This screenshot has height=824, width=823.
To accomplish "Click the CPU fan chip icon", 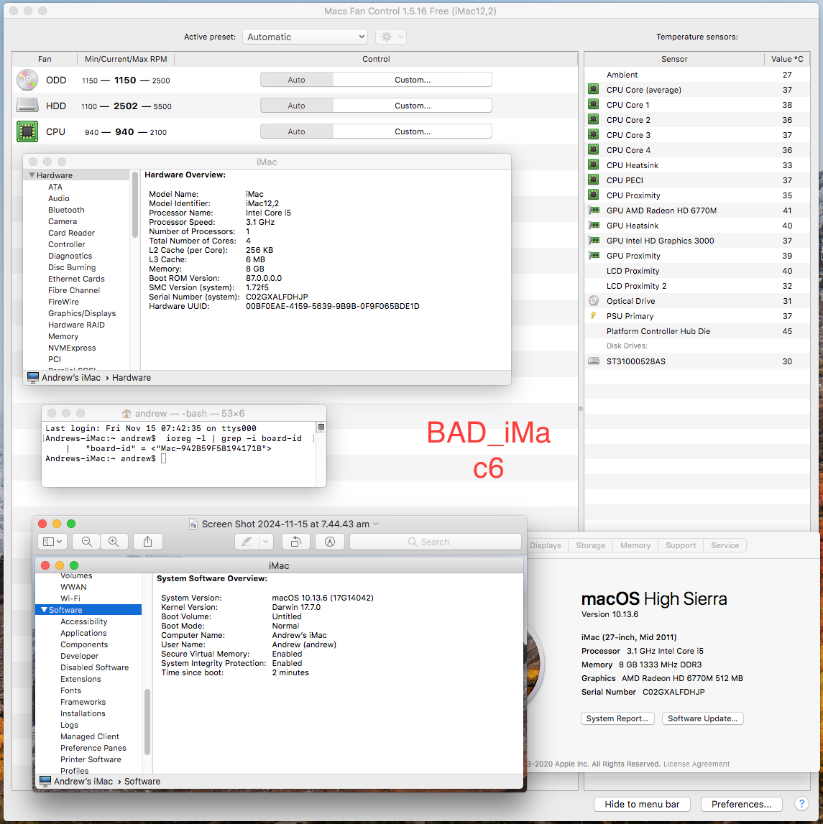I will [27, 131].
